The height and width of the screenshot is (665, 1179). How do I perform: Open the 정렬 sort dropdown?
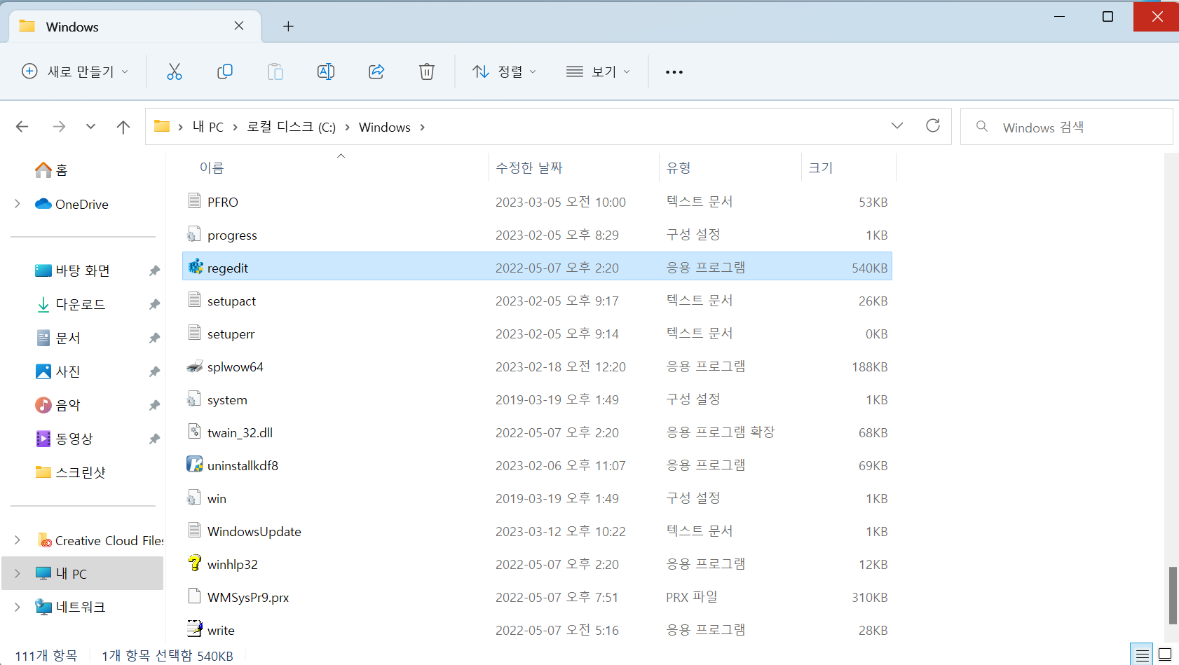coord(505,71)
